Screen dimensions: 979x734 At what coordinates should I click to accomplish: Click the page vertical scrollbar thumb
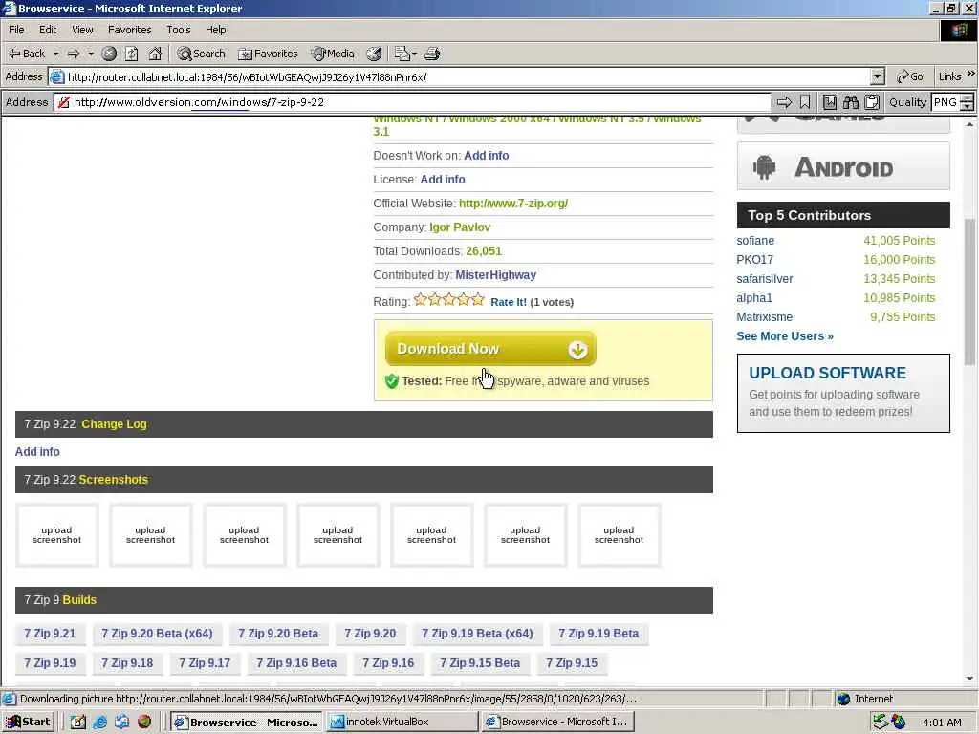pos(969,292)
